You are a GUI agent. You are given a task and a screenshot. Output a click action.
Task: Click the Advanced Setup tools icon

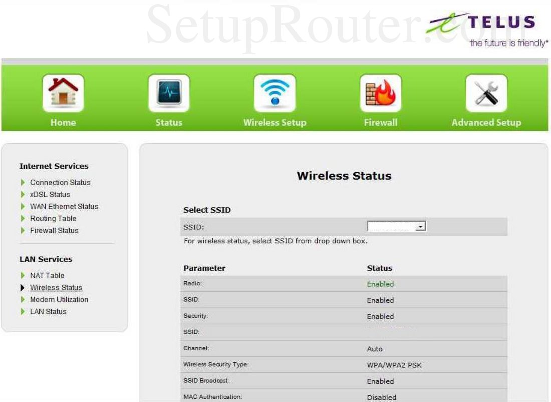pyautogui.click(x=486, y=92)
